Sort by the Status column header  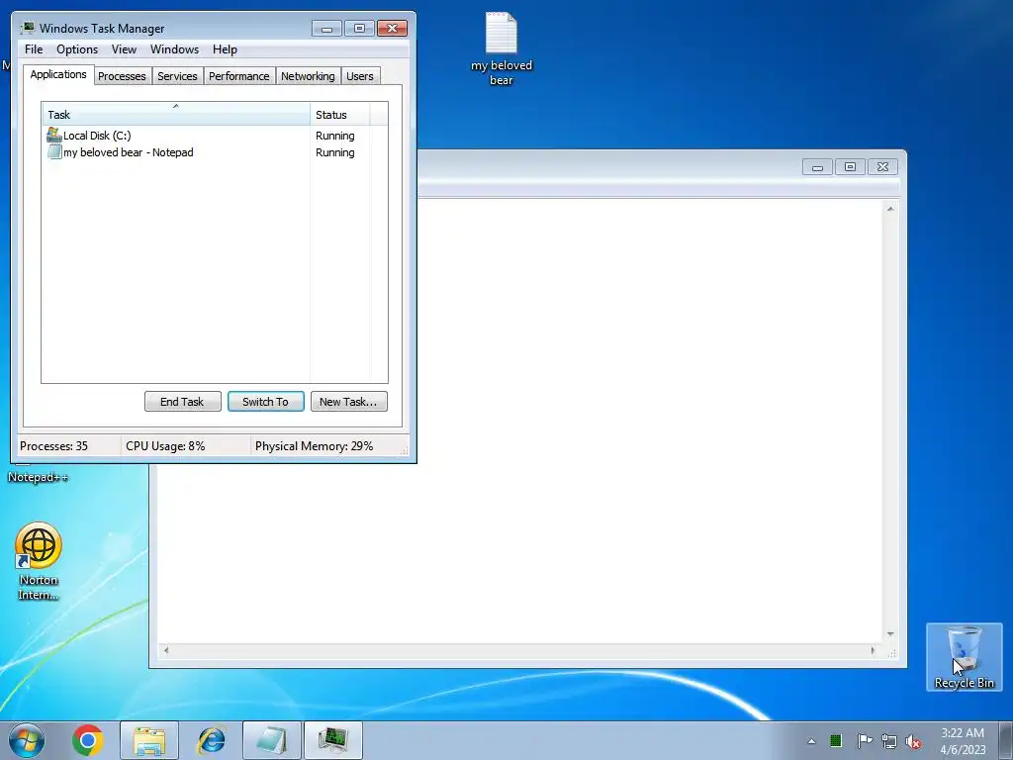340,115
